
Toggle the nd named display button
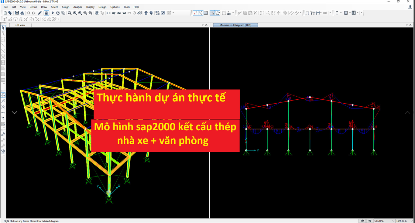click(x=325, y=13)
